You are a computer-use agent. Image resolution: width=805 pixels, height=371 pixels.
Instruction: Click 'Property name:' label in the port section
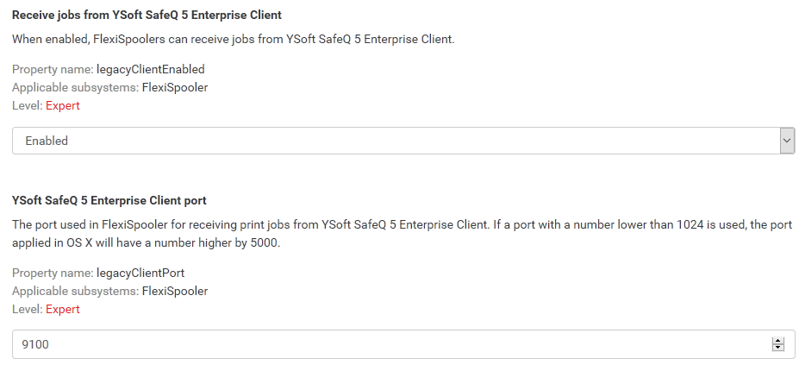tap(52, 273)
